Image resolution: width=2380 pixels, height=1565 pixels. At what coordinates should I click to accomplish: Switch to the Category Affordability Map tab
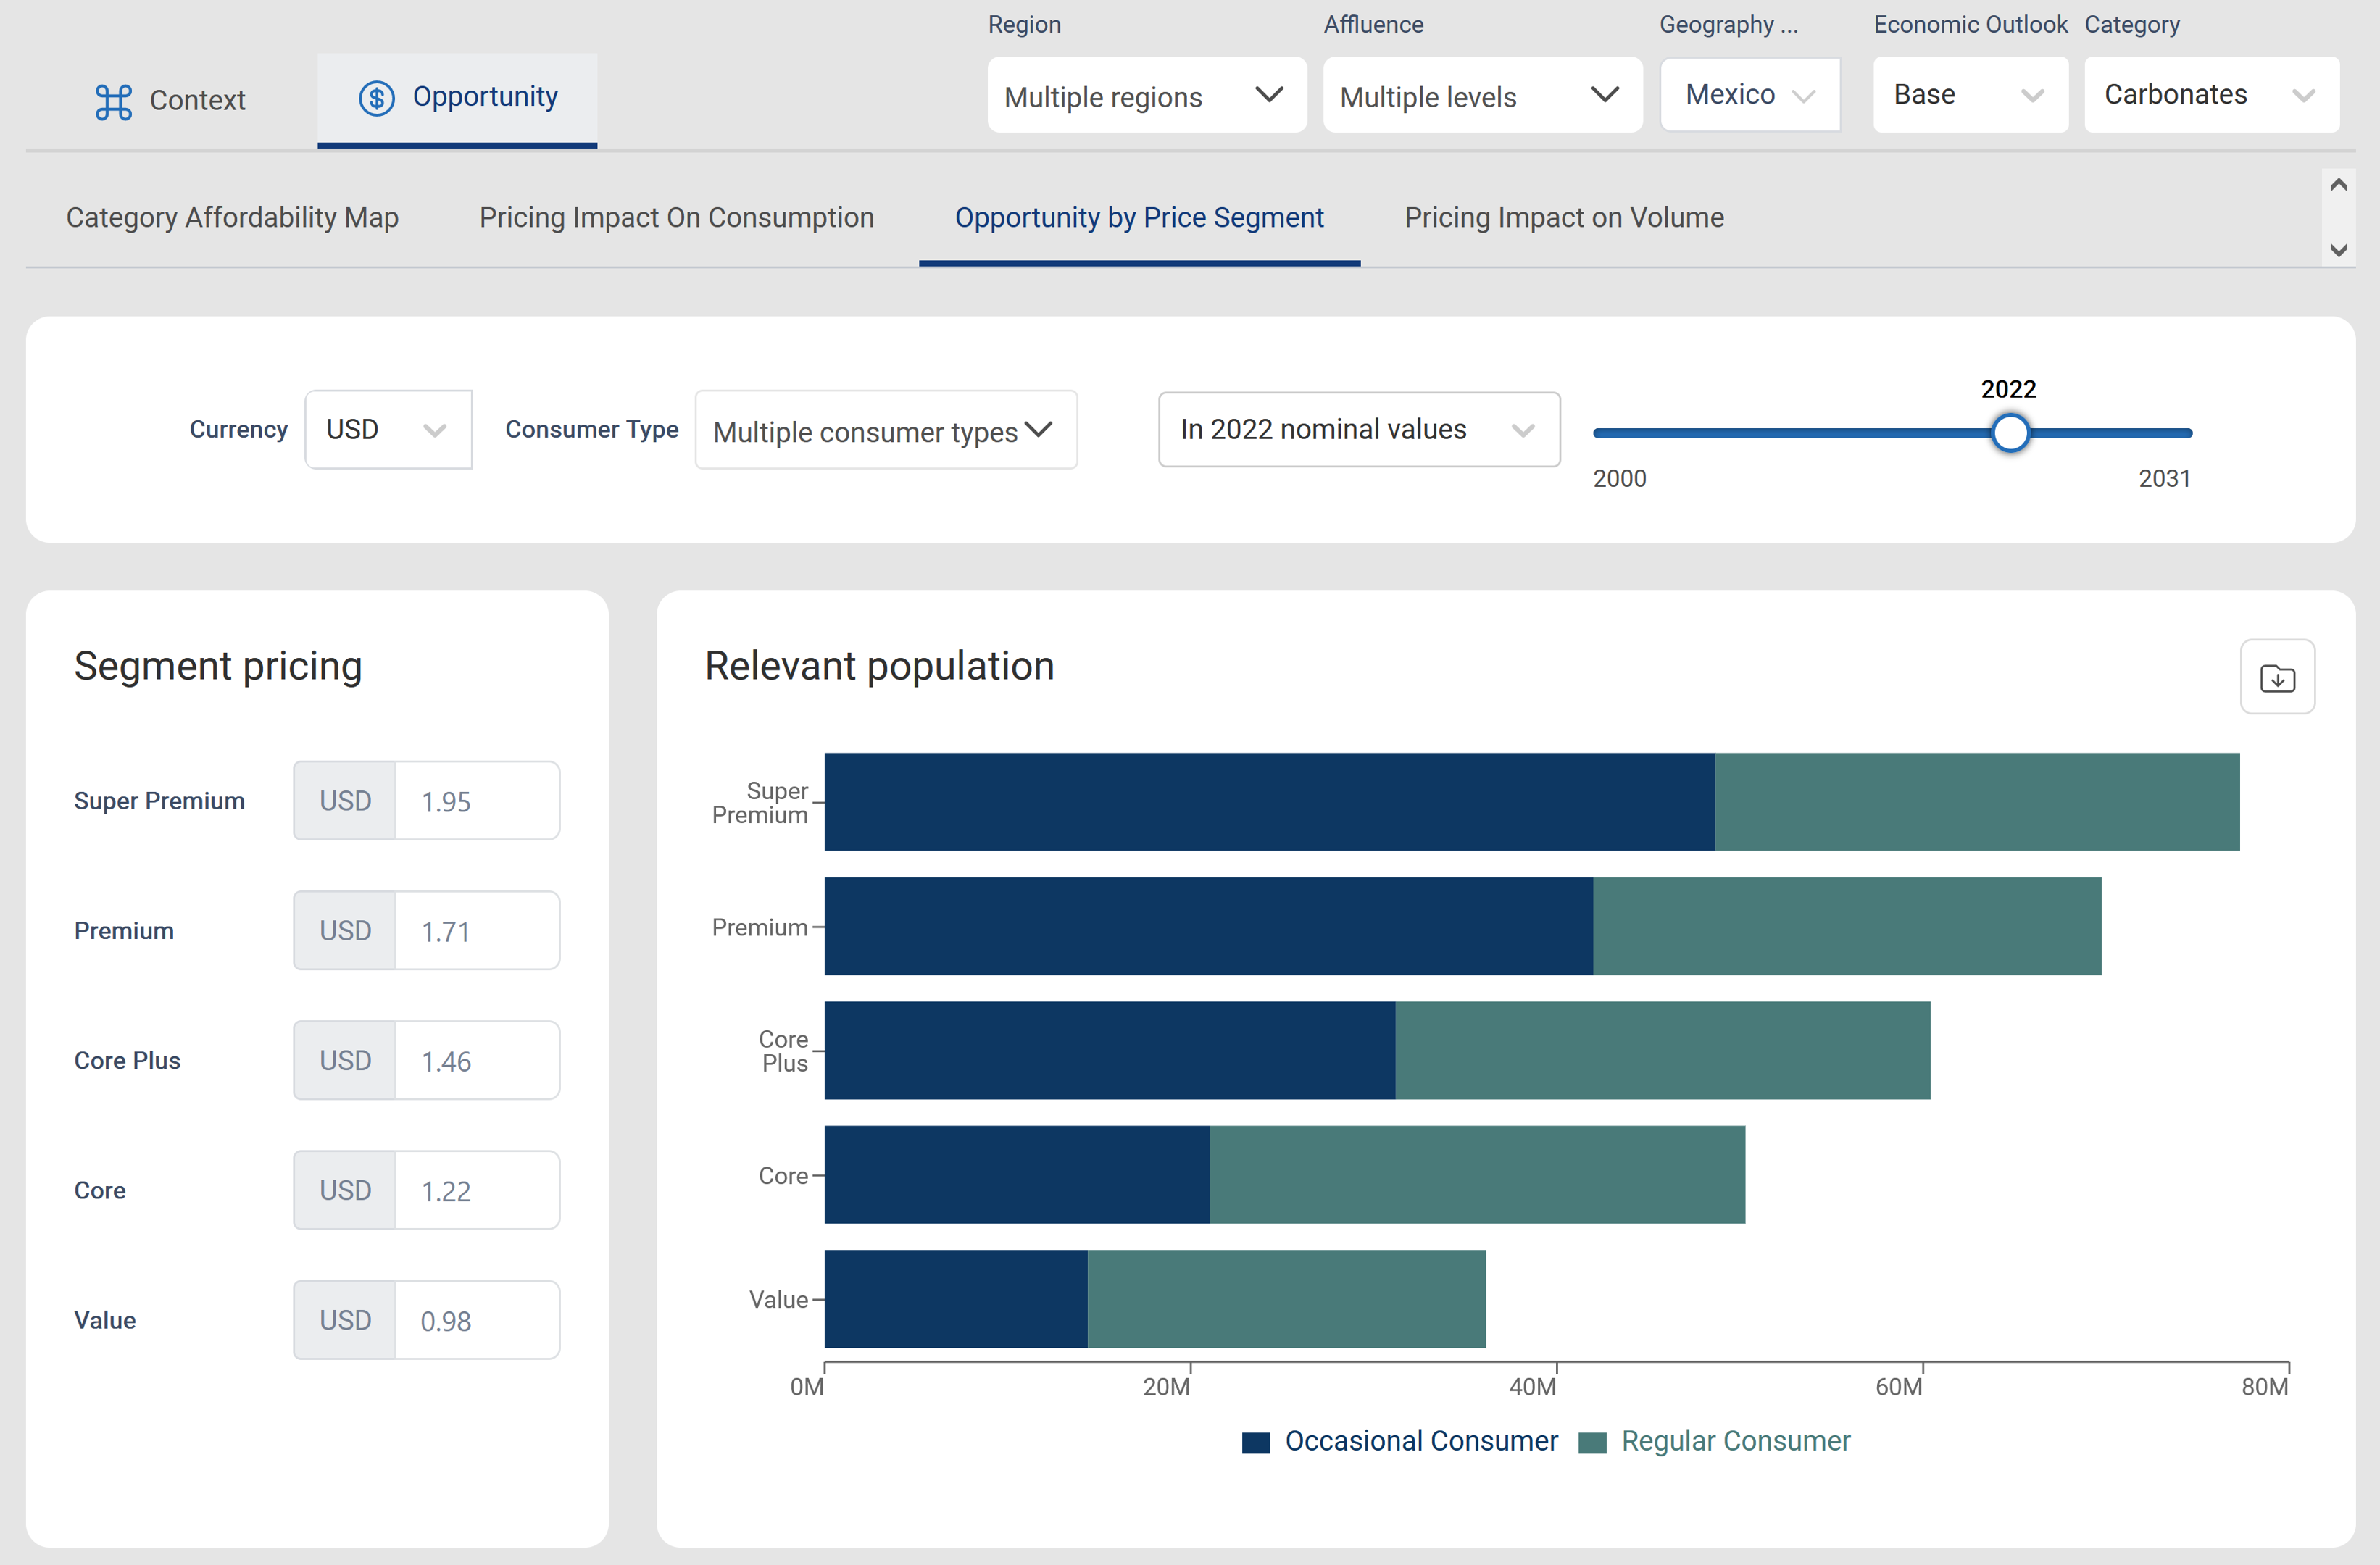click(232, 217)
